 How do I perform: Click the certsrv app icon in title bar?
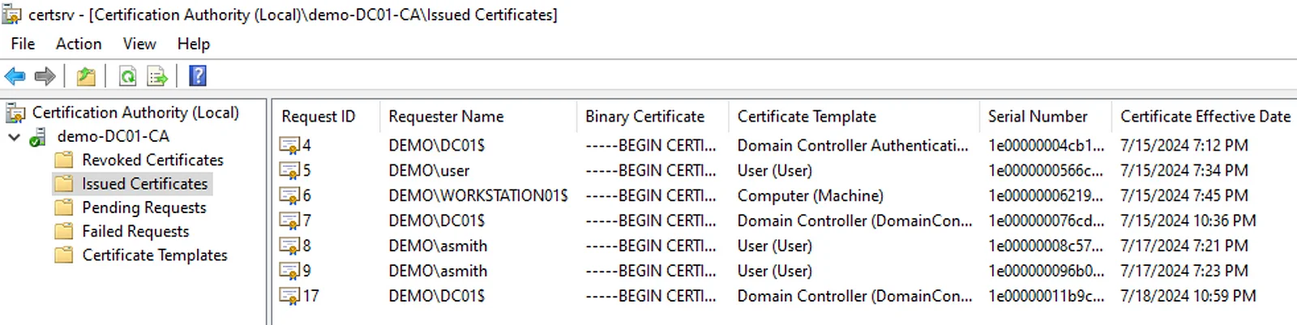coord(11,14)
